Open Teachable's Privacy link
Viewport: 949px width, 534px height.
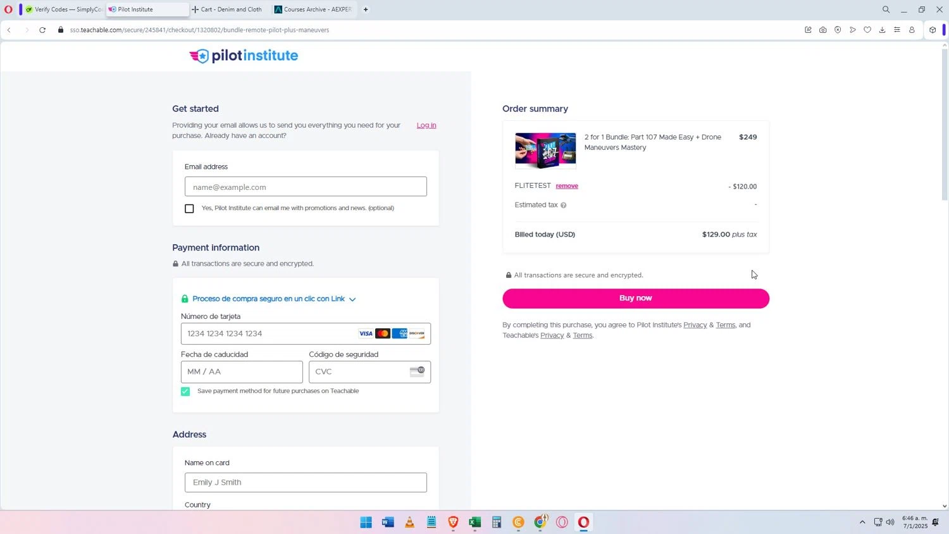click(552, 335)
